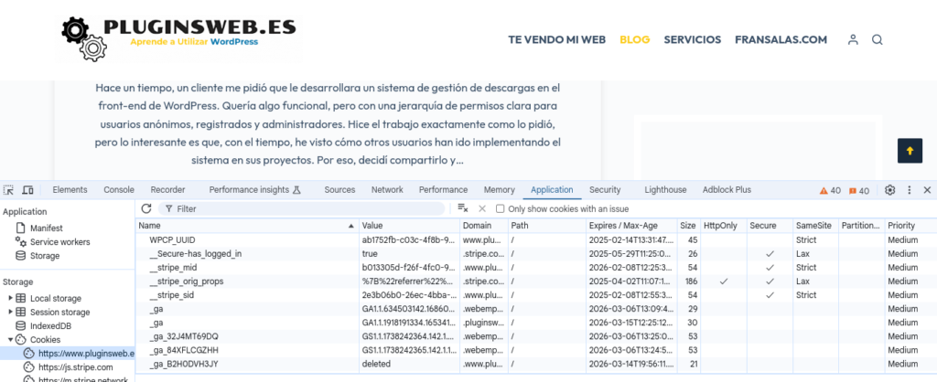This screenshot has height=382, width=937.
Task: Collapse the Cookies tree node
Action: (10, 340)
